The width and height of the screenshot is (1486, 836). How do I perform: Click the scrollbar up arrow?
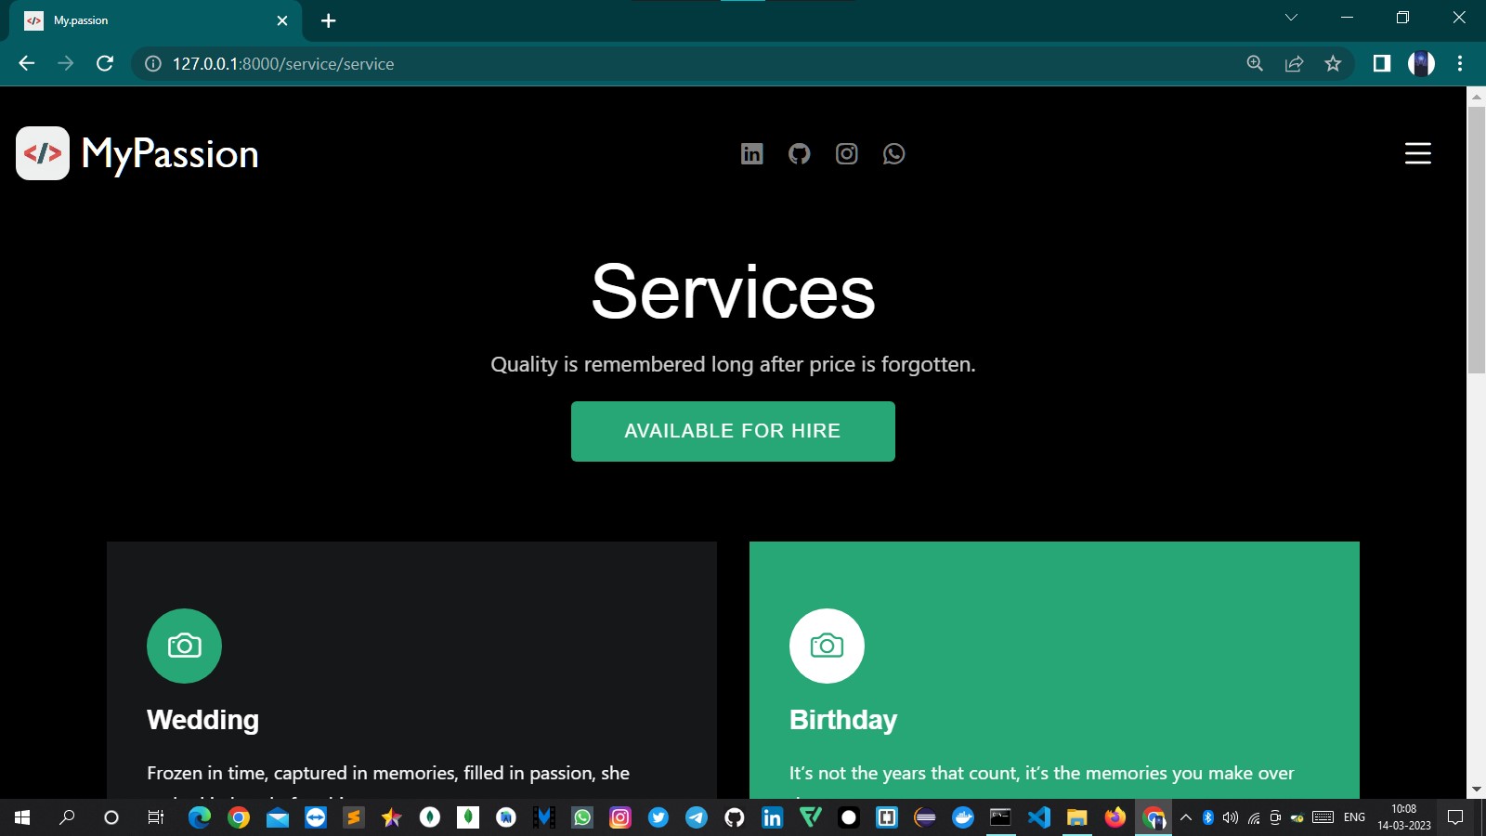click(x=1476, y=96)
